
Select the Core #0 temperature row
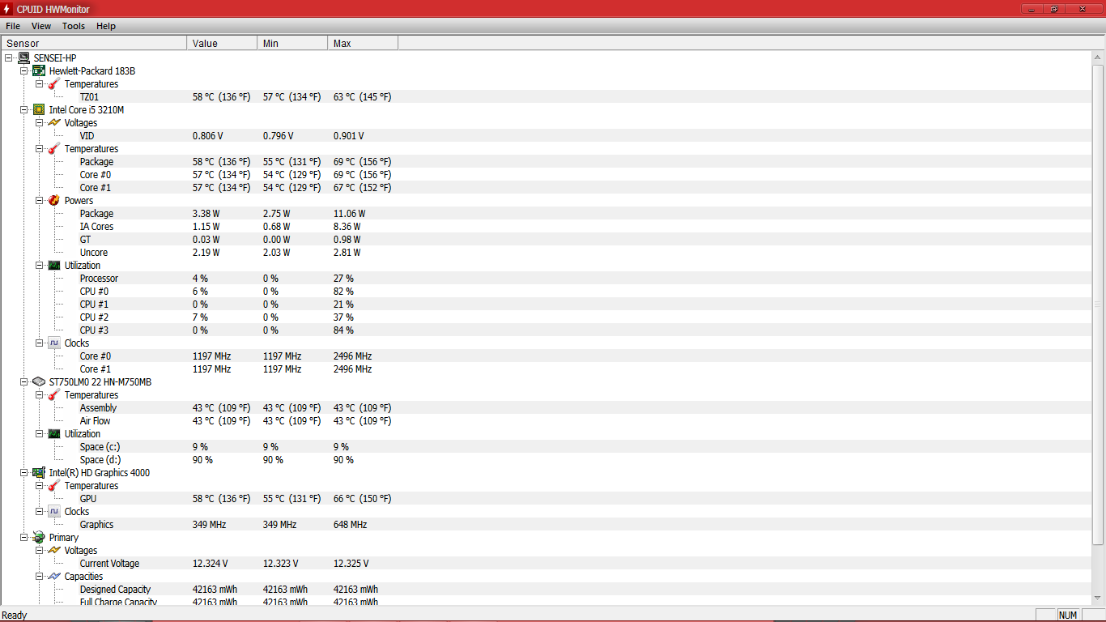[547, 175]
